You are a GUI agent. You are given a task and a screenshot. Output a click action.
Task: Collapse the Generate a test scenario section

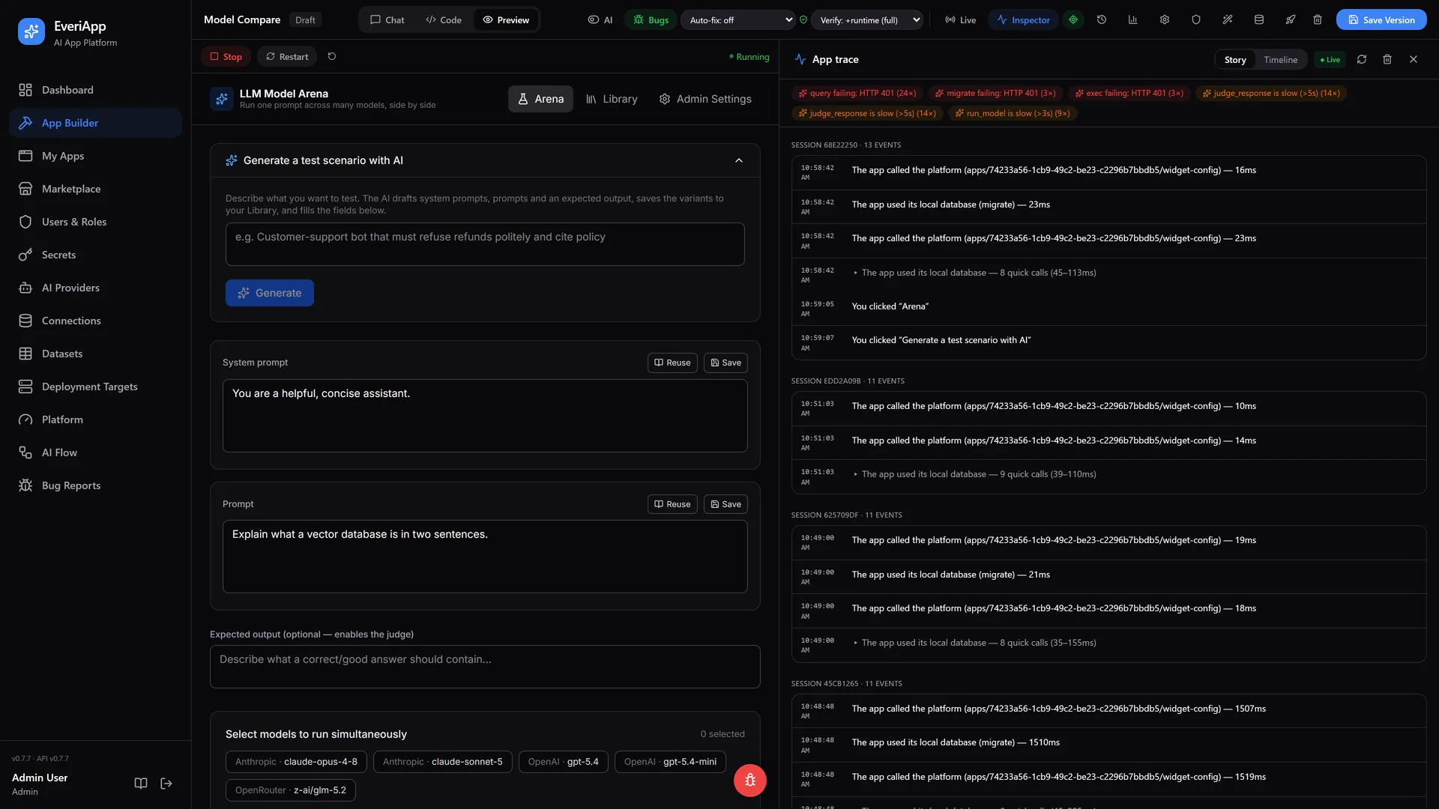click(739, 160)
